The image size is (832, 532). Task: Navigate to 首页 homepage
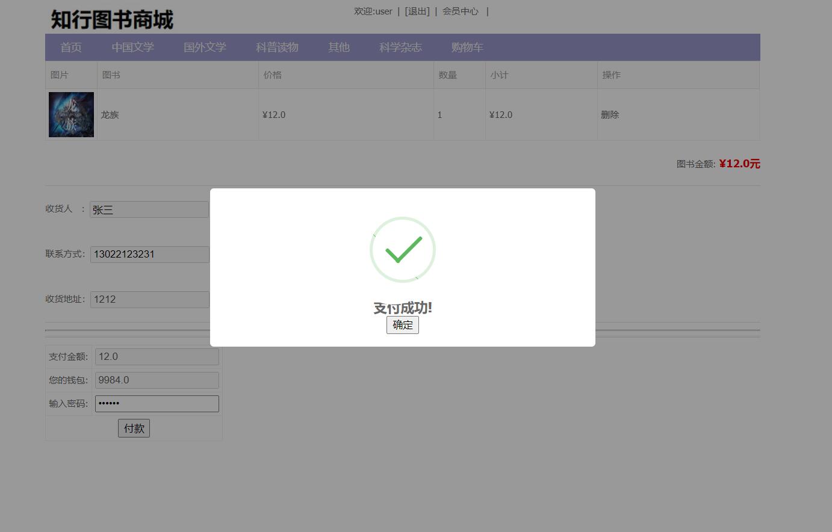70,47
